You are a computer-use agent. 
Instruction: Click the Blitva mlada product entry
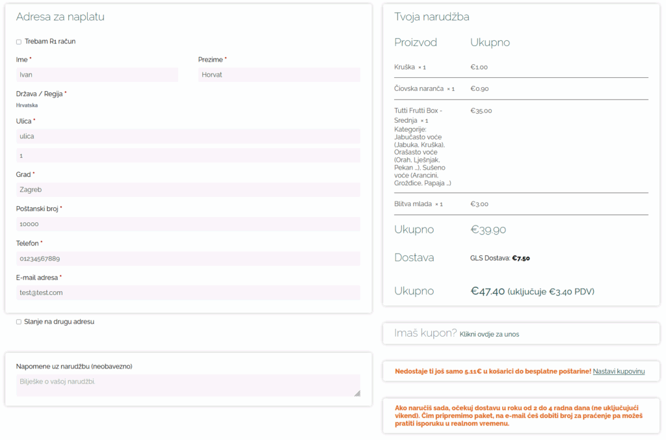[413, 204]
